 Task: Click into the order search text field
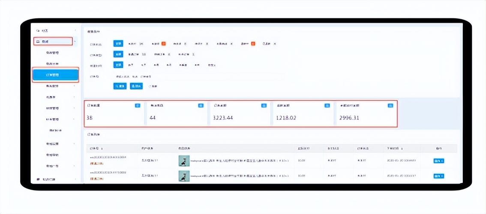pyautogui.click(x=198, y=76)
